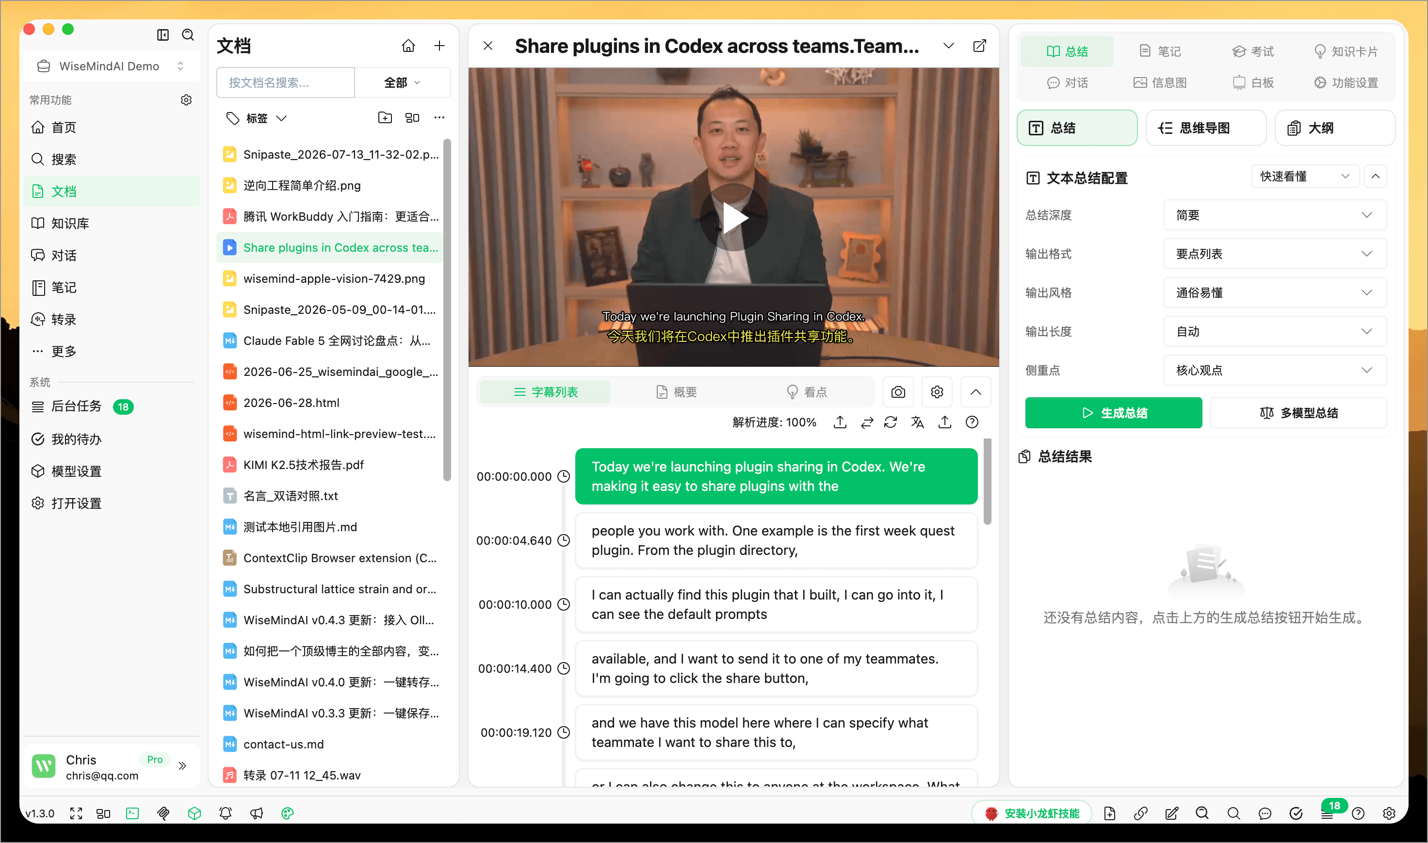Open 模型设置 in the sidebar
Screen dimensions: 1428x843
tap(112, 471)
